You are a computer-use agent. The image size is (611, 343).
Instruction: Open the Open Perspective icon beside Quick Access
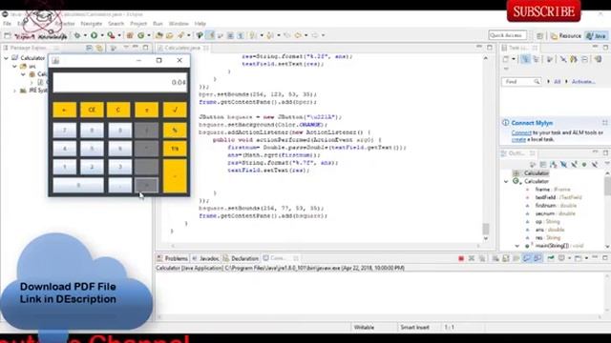(539, 36)
